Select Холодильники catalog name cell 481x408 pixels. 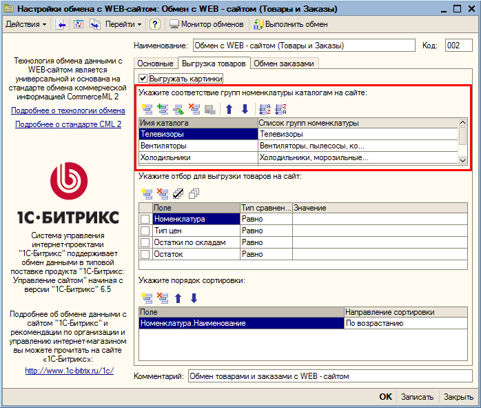198,157
